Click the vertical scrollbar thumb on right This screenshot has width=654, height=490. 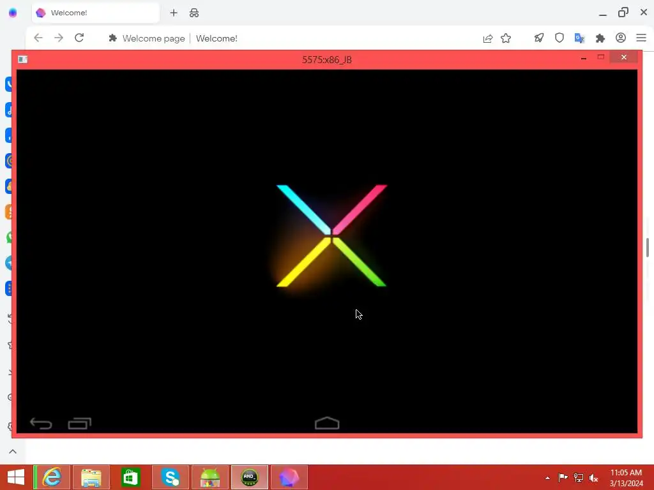pyautogui.click(x=648, y=248)
